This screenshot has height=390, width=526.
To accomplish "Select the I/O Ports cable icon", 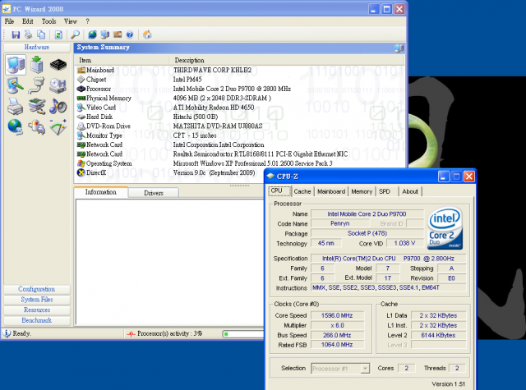I will tap(36, 85).
